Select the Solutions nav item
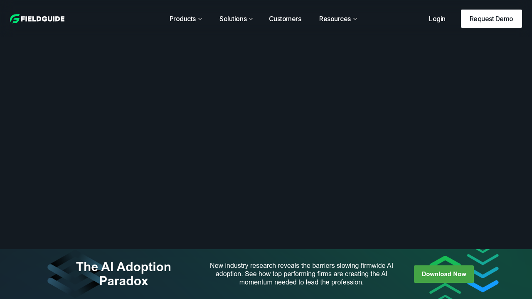Viewport: 532px width, 299px height. coord(233,19)
